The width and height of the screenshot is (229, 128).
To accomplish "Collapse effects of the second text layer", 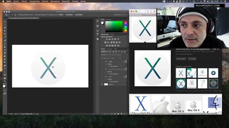I will pyautogui.click(x=126, y=69).
